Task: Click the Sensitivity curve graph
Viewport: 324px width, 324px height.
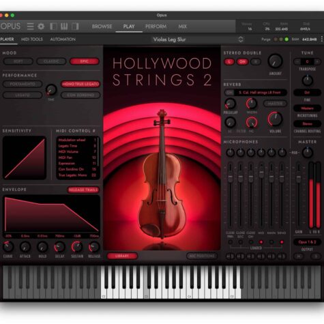Action: pyautogui.click(x=25, y=158)
